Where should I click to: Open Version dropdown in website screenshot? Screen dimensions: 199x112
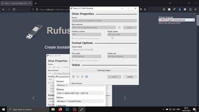click(x=80, y=85)
